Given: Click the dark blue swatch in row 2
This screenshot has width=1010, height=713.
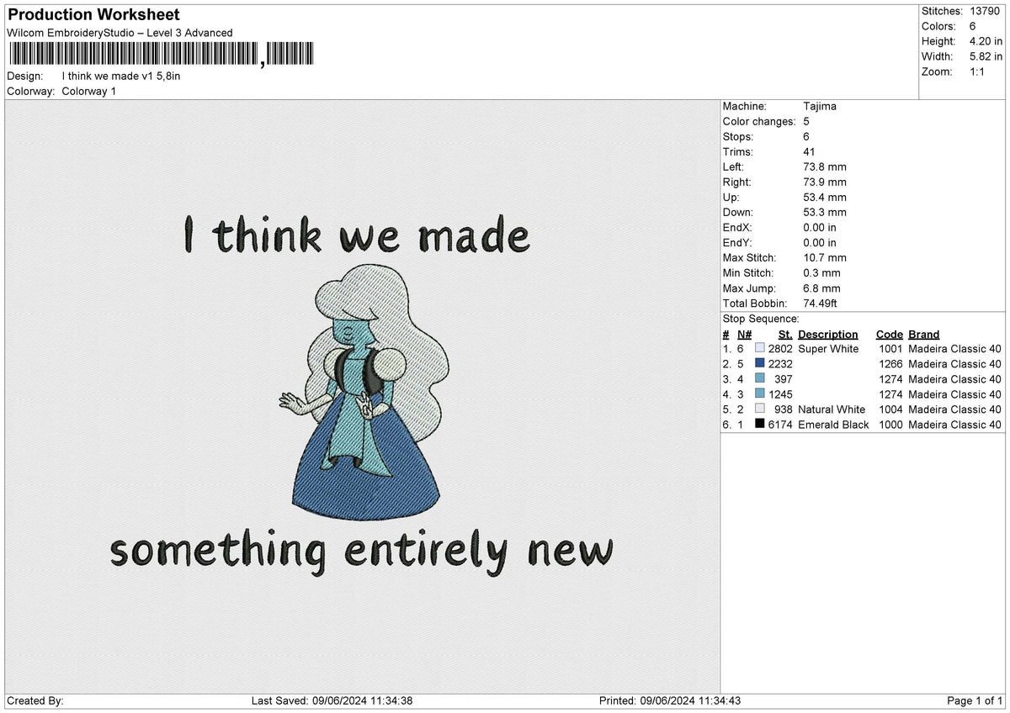Looking at the screenshot, I should 760,363.
